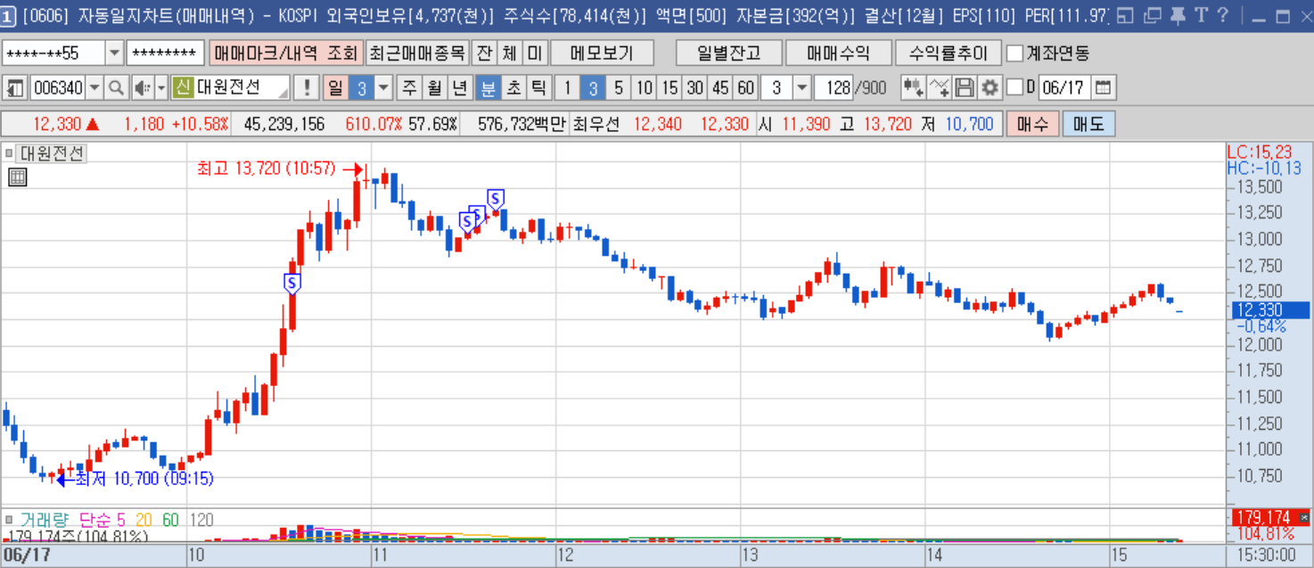Open help question mark icon in title bar
Screen dimensions: 1314x568
1222,15
